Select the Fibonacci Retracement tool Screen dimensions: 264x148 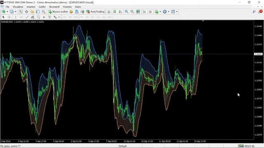[x=38, y=17]
